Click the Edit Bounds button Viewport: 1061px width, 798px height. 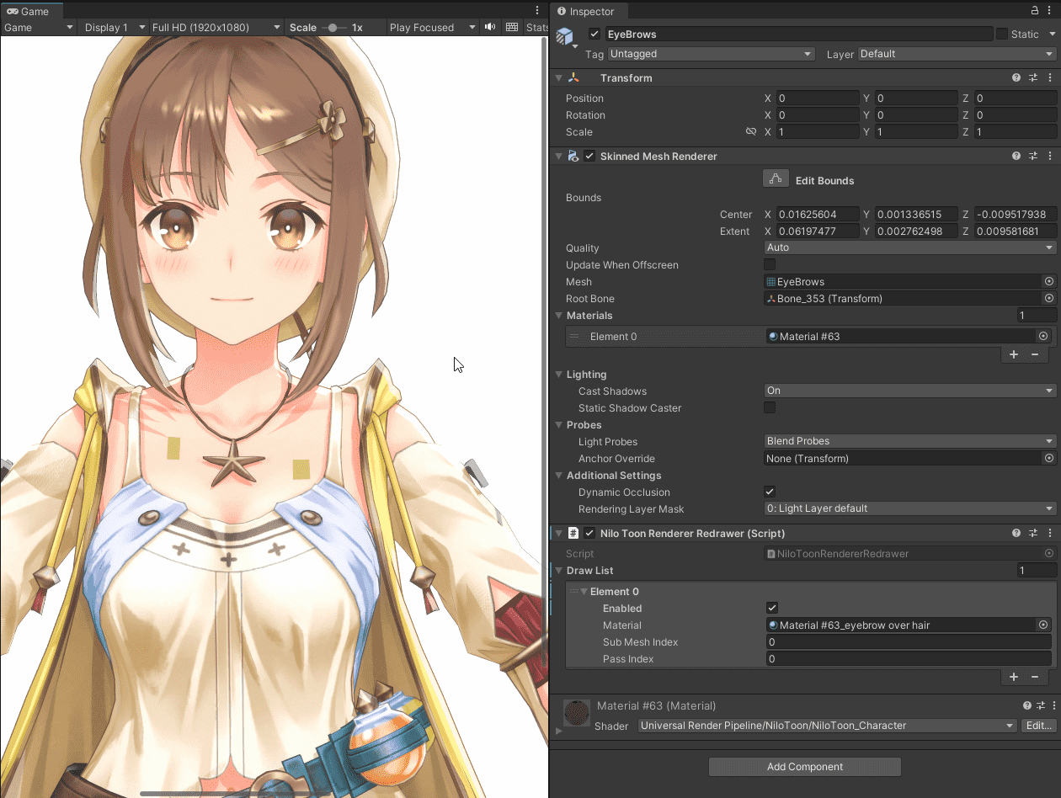coord(776,179)
